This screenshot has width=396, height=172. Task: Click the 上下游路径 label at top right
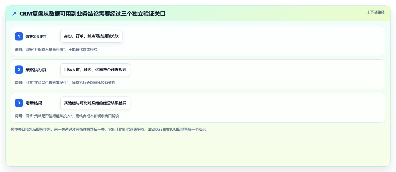click(x=376, y=12)
